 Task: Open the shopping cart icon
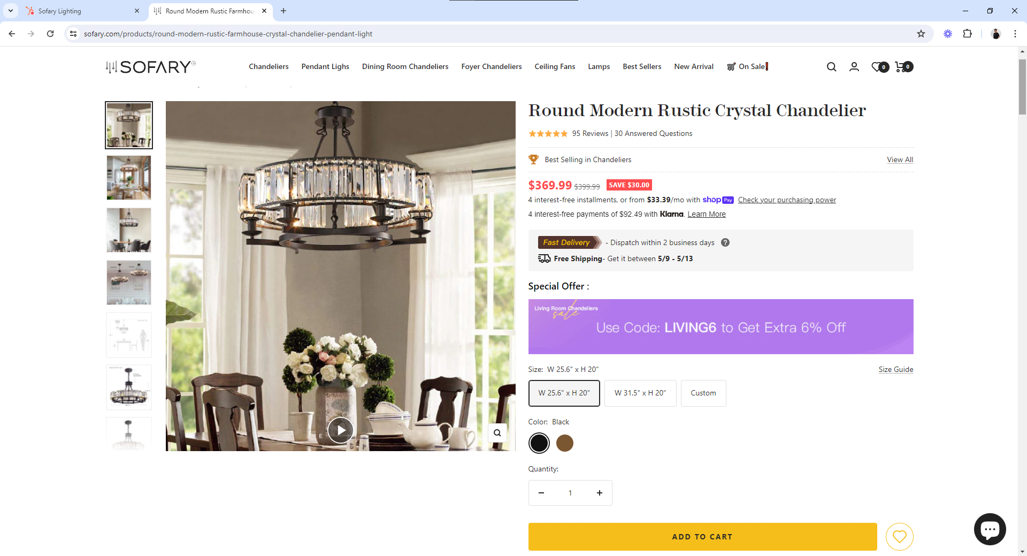point(904,67)
